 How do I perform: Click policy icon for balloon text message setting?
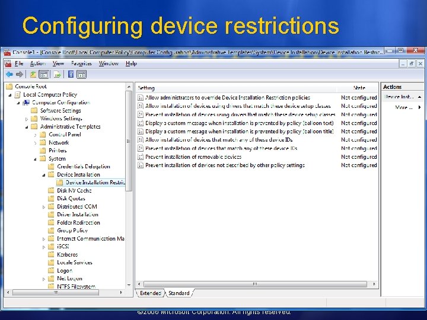point(141,123)
